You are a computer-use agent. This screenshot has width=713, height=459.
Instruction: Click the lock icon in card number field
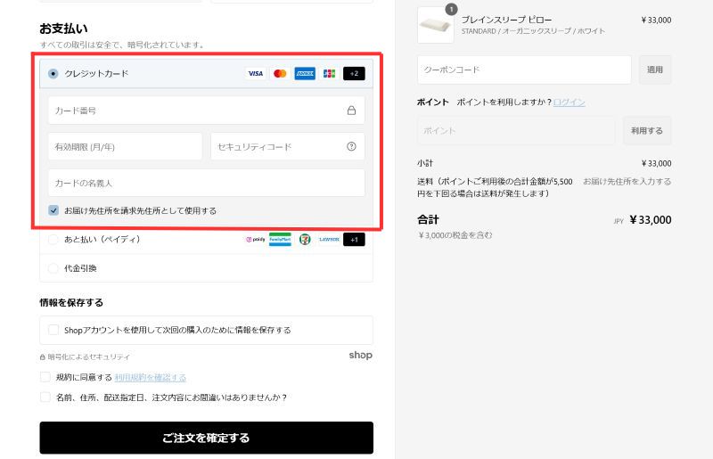pos(351,111)
